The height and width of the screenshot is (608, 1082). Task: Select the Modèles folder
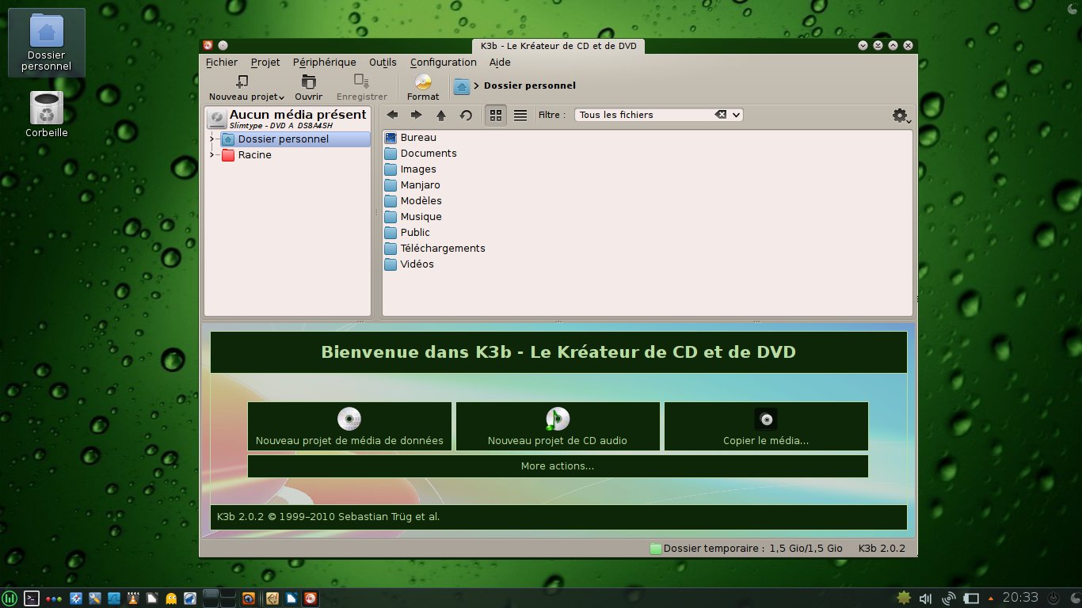tap(413, 201)
